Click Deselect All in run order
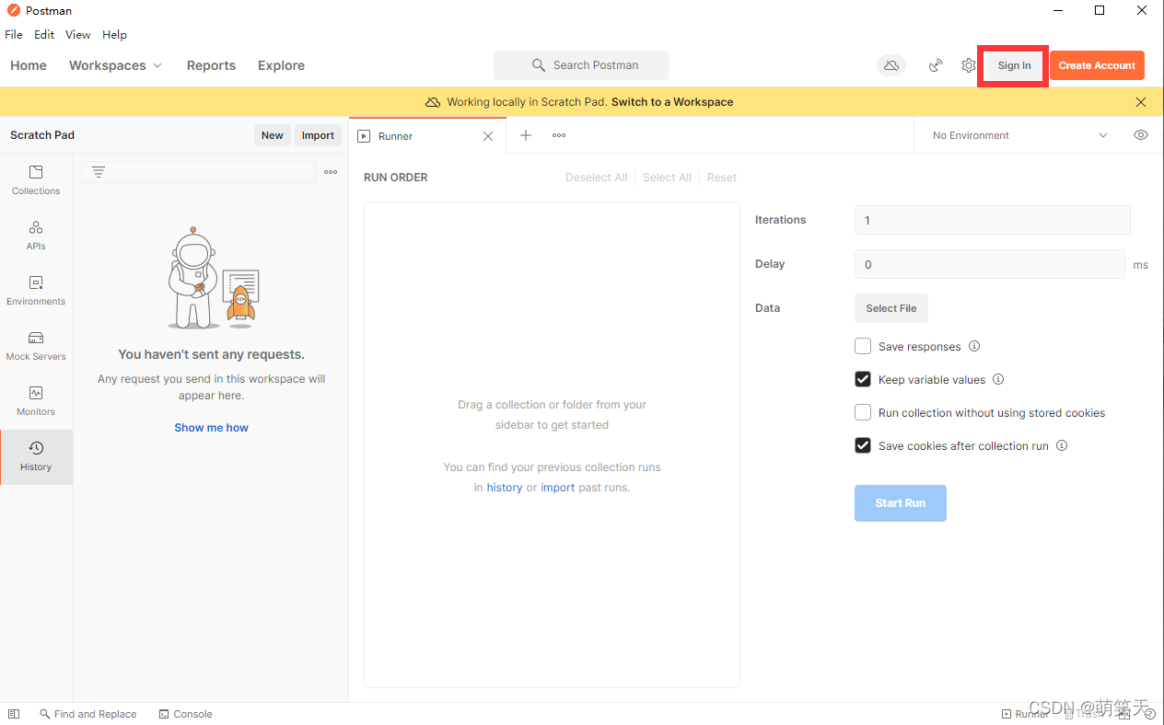This screenshot has width=1164, height=725. [596, 178]
